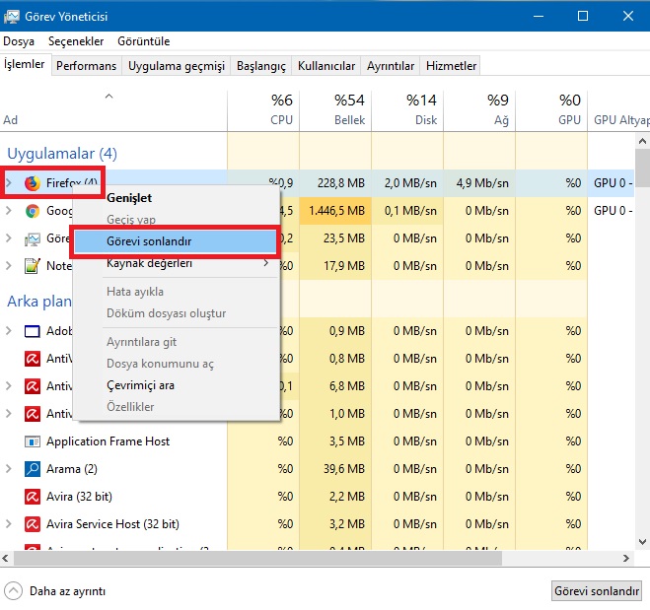Switch to the Kullanıcılar tab

326,66
